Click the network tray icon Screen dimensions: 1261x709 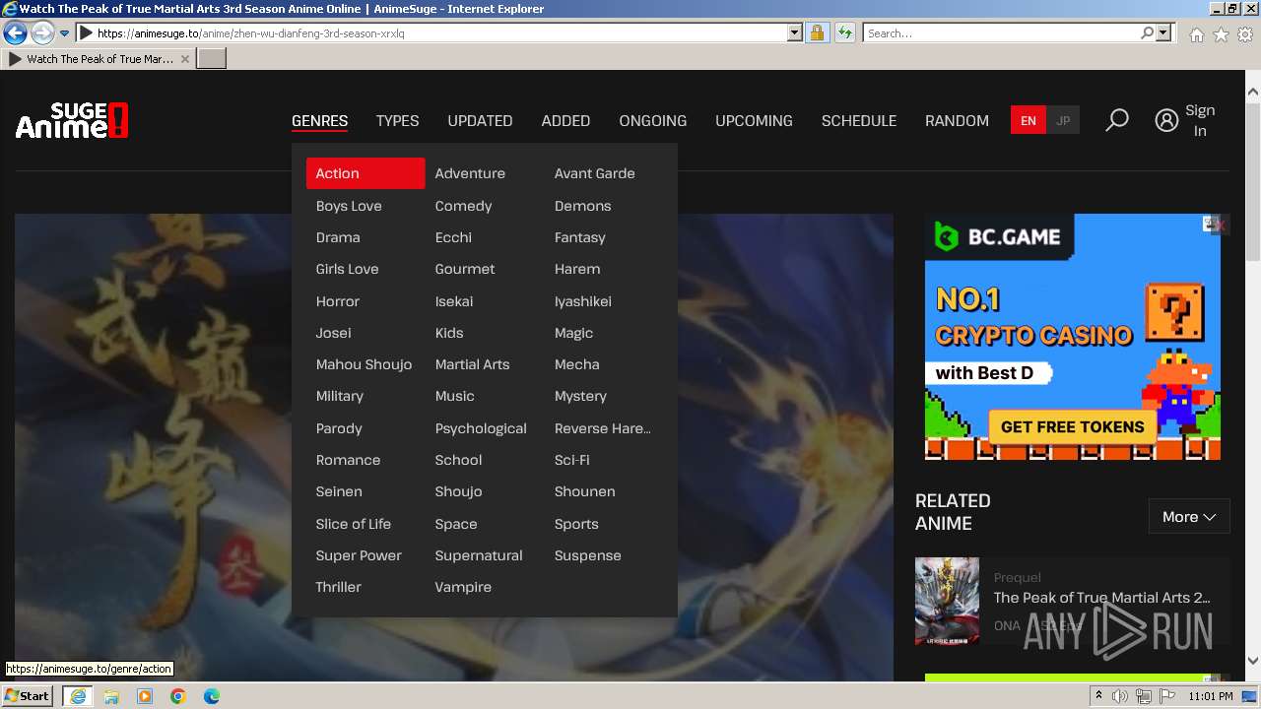point(1144,696)
